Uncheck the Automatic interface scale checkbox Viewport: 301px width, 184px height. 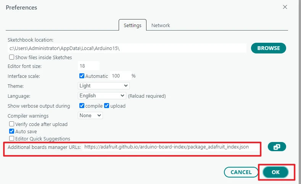pyautogui.click(x=82, y=76)
